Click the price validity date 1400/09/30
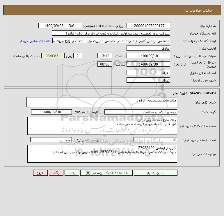The image size is (224, 216). tap(148, 64)
